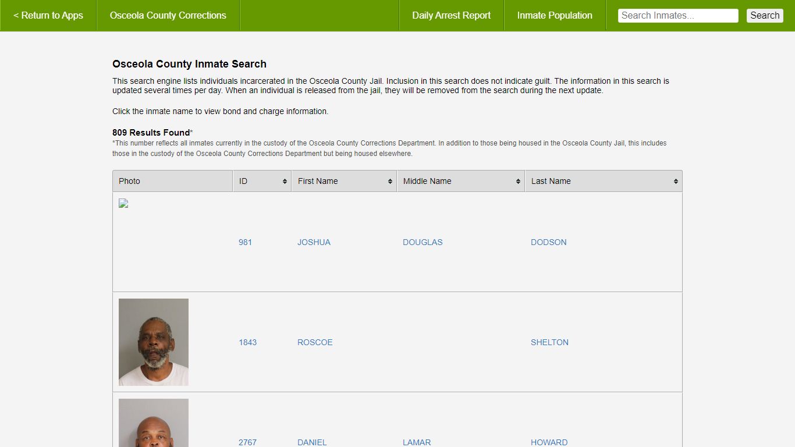Open SHELTON last name link
Screen dimensions: 795x447
[x=549, y=342]
